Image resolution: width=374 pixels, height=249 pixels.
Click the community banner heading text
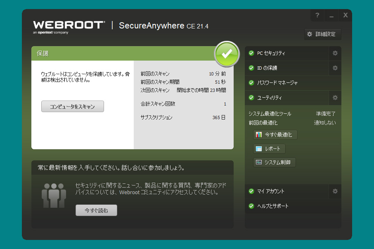tap(111, 168)
